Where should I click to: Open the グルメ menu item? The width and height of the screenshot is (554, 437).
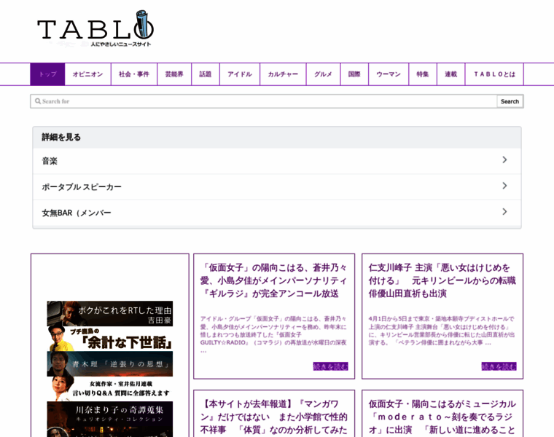(323, 74)
